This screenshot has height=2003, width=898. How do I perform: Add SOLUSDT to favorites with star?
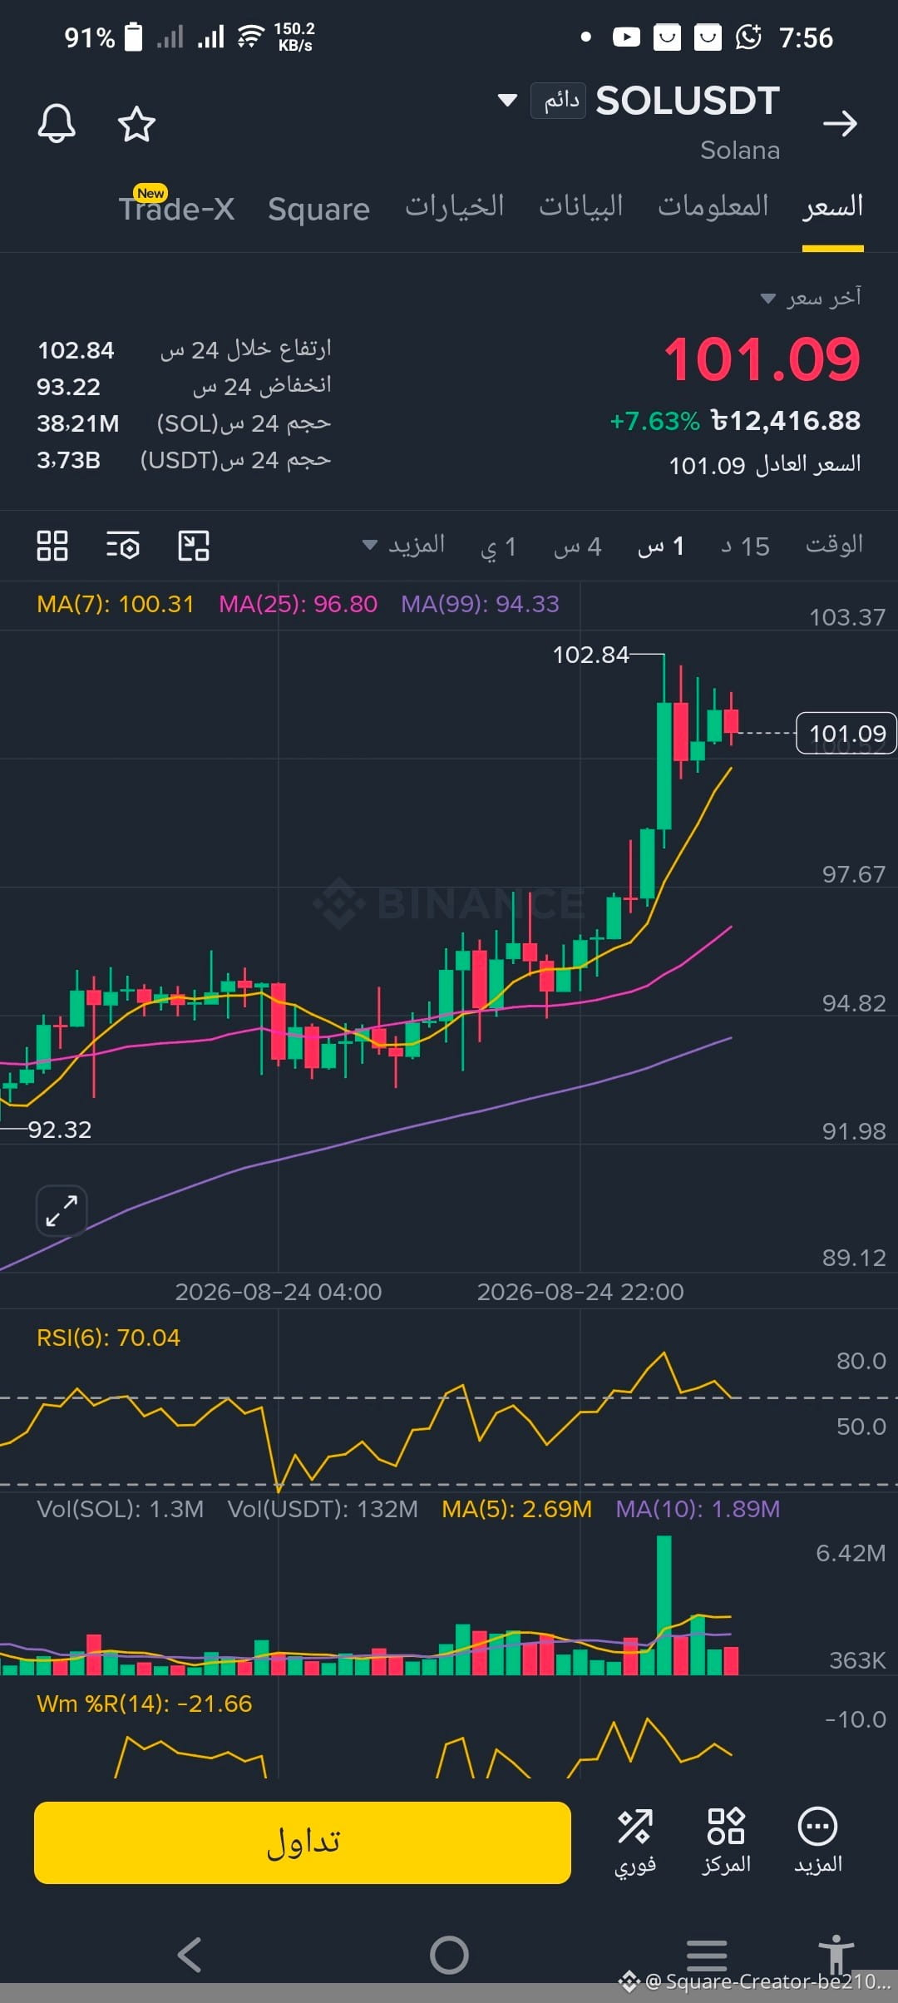136,124
